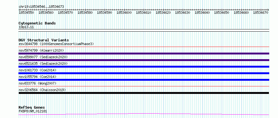Viewport: 278px width, 118px height.
Task: Click ruler position 18534650
Action: (222, 13)
